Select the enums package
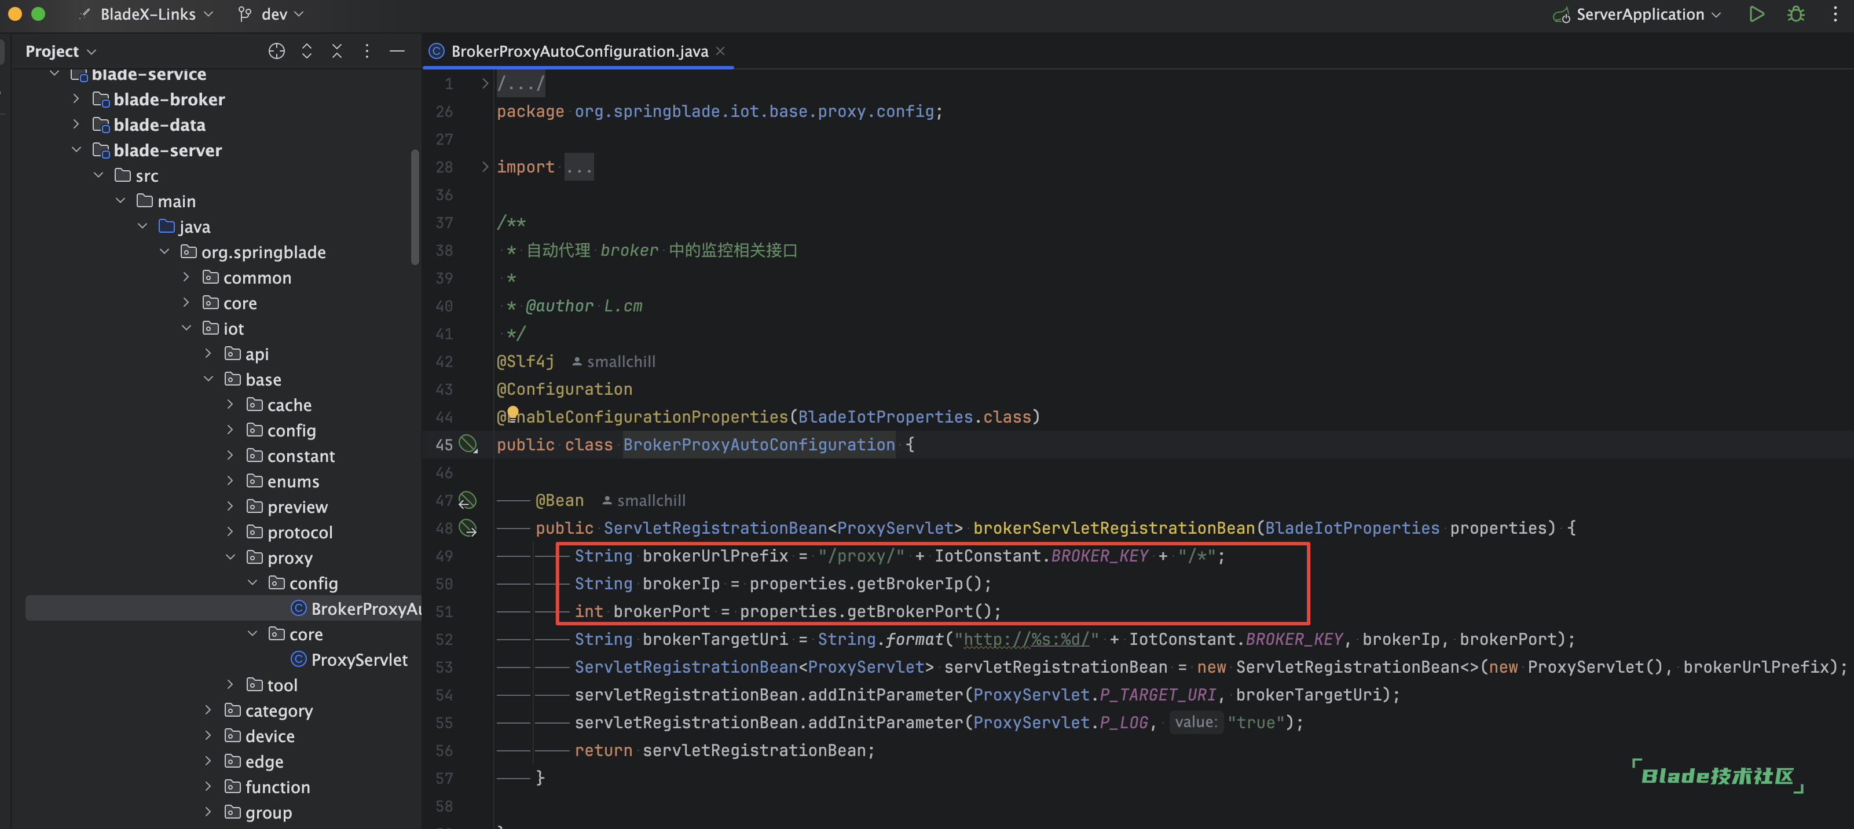 (x=293, y=480)
